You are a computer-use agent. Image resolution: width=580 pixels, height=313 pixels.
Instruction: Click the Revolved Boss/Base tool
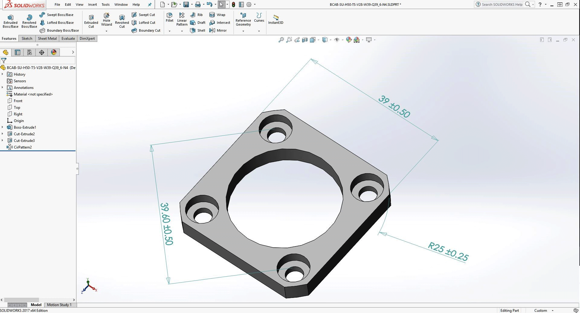(29, 21)
